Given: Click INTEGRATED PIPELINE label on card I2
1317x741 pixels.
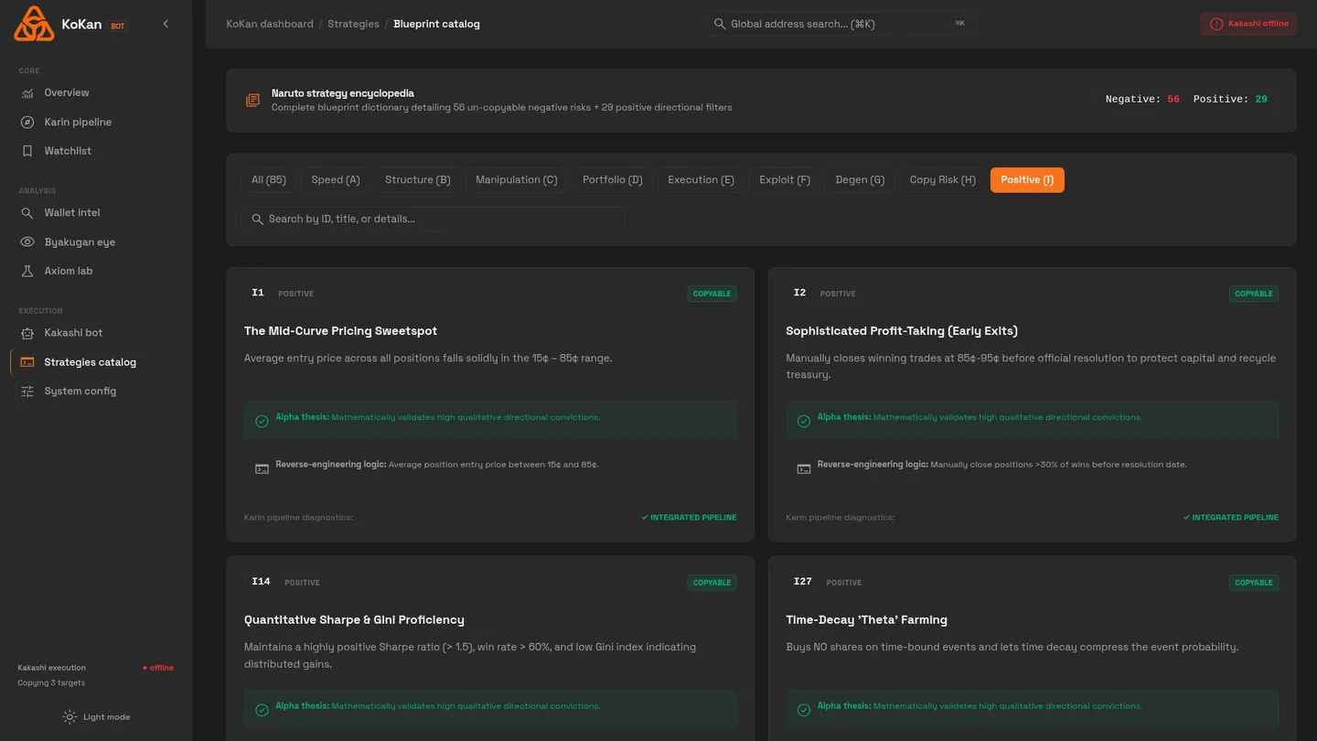Looking at the screenshot, I should (x=1231, y=518).
